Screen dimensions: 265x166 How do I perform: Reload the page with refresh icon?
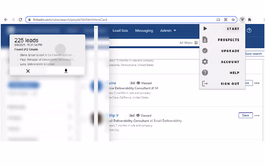(x=20, y=20)
